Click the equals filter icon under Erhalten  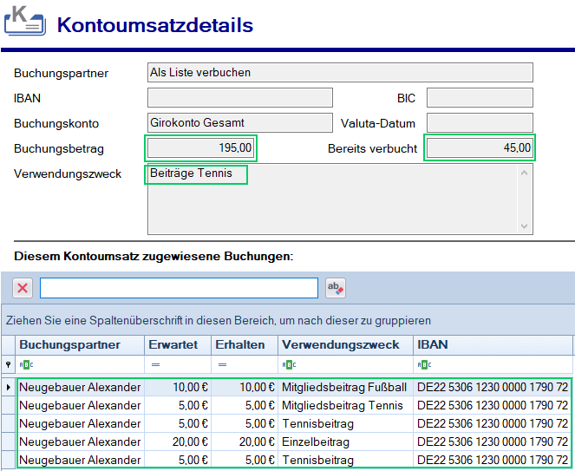(223, 365)
